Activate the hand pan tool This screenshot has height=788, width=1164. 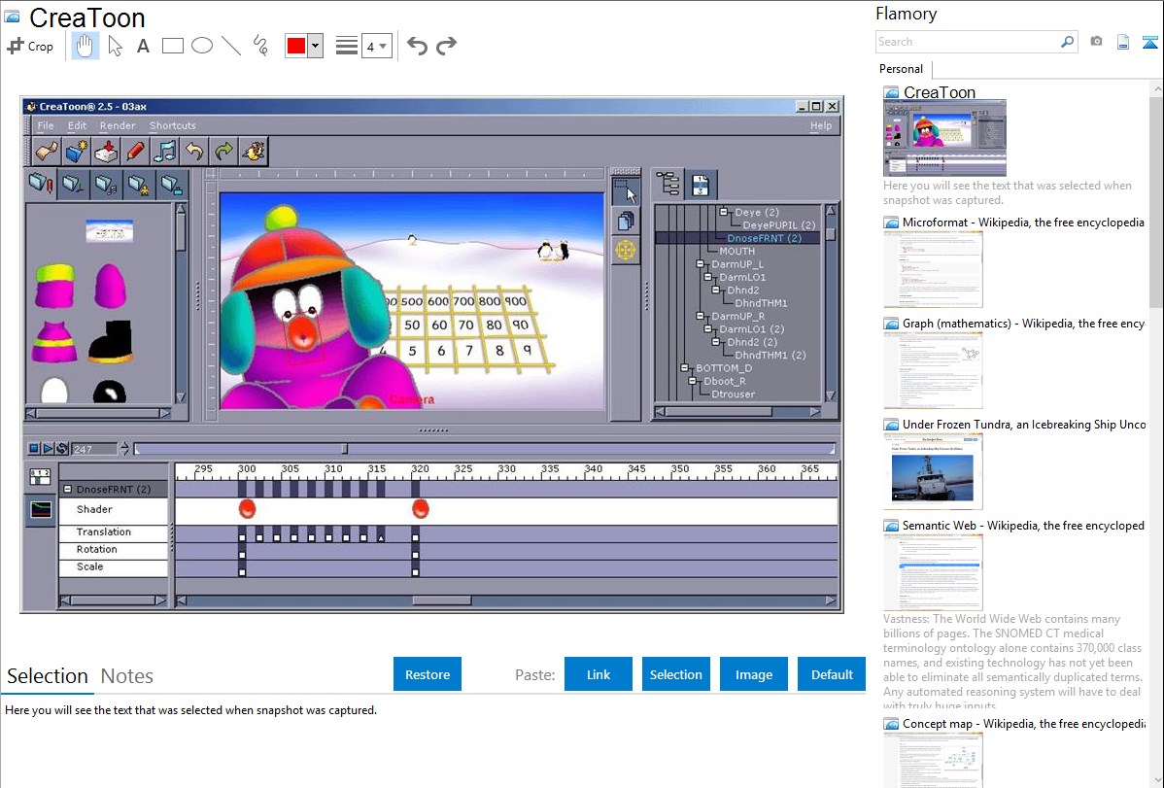[x=86, y=46]
